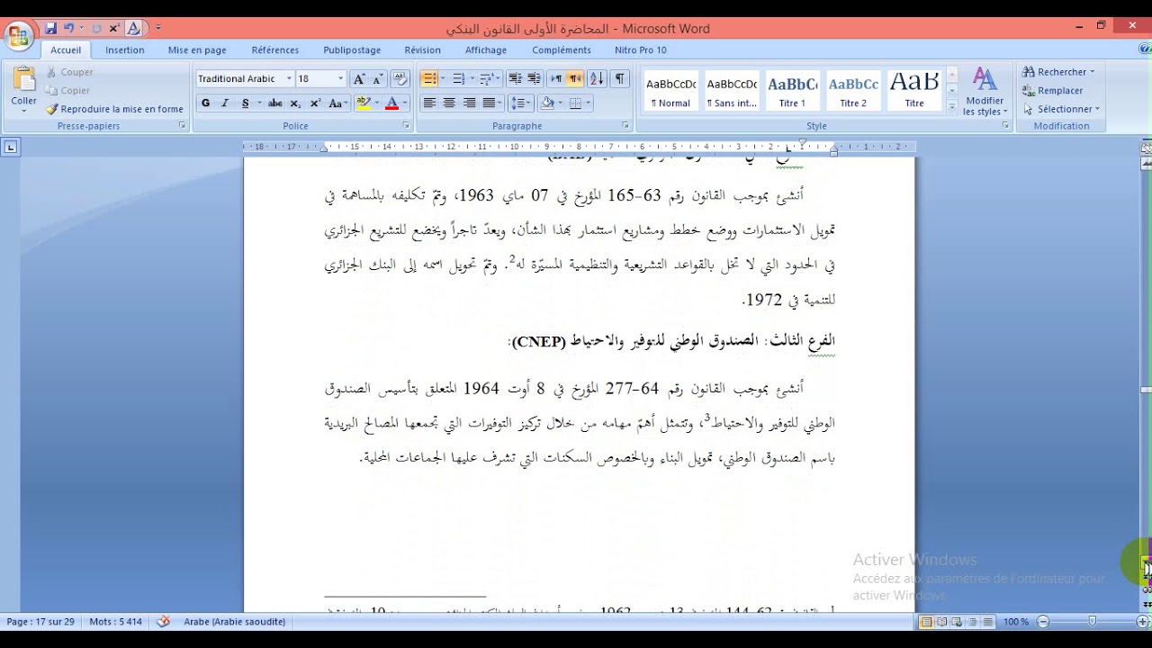Click the Modifier les styles button
The width and height of the screenshot is (1152, 648).
tap(985, 92)
